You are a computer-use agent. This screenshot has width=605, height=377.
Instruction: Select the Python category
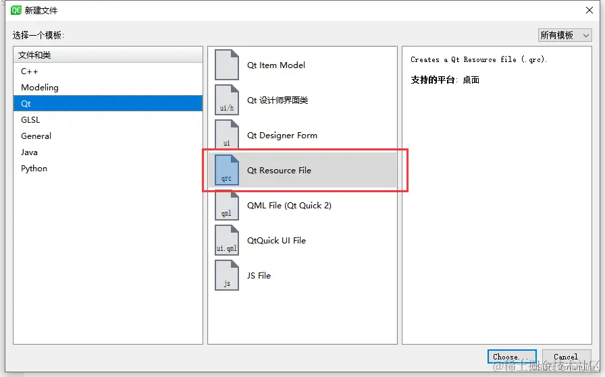tap(108, 169)
